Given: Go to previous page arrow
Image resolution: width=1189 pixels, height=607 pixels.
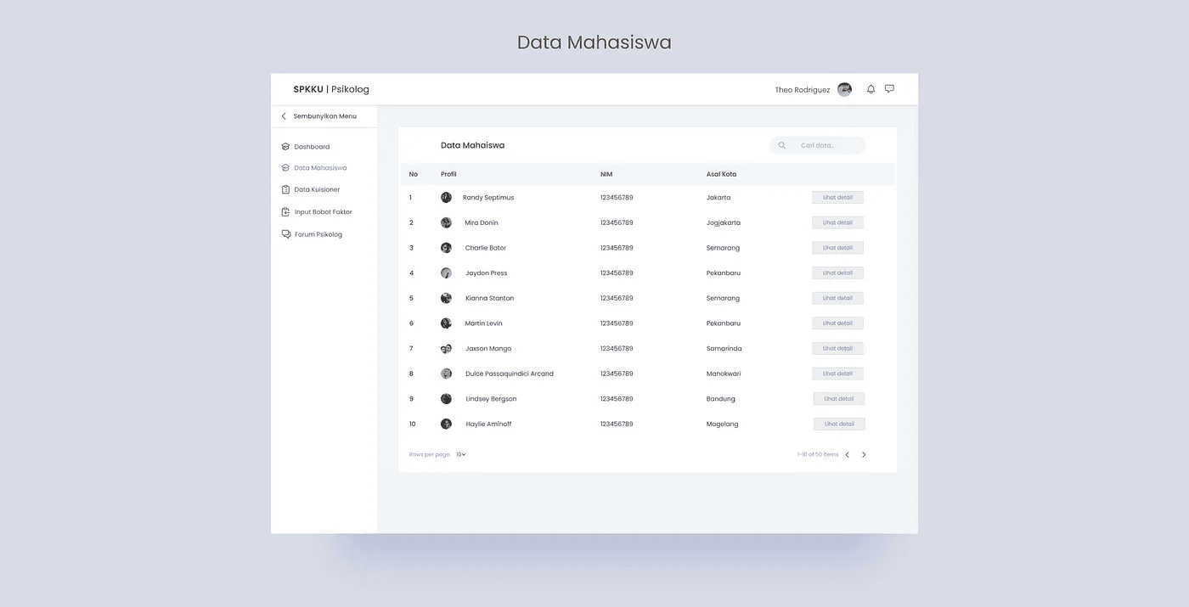Looking at the screenshot, I should point(847,455).
